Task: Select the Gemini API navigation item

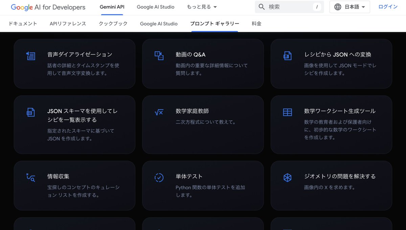Action: [x=112, y=7]
